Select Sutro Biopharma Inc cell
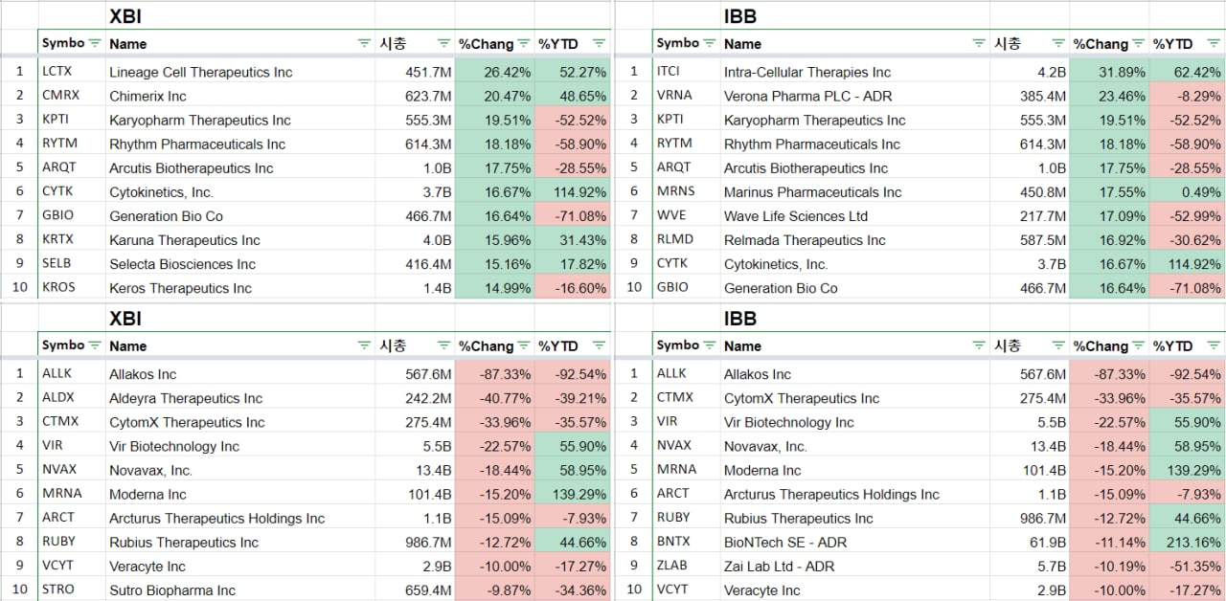This screenshot has width=1226, height=601. pos(240,590)
